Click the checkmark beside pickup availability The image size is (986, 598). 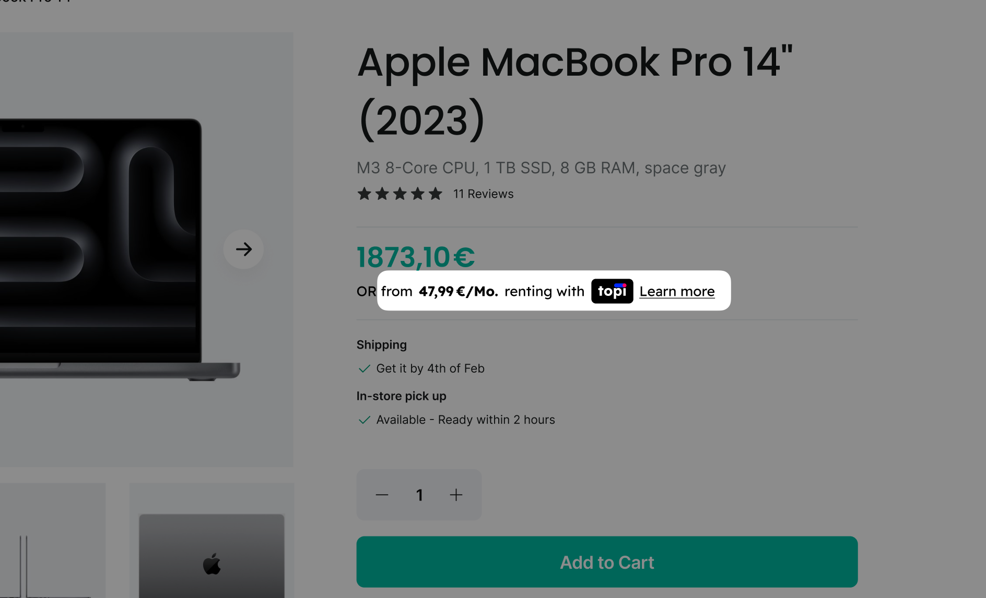[x=364, y=420]
